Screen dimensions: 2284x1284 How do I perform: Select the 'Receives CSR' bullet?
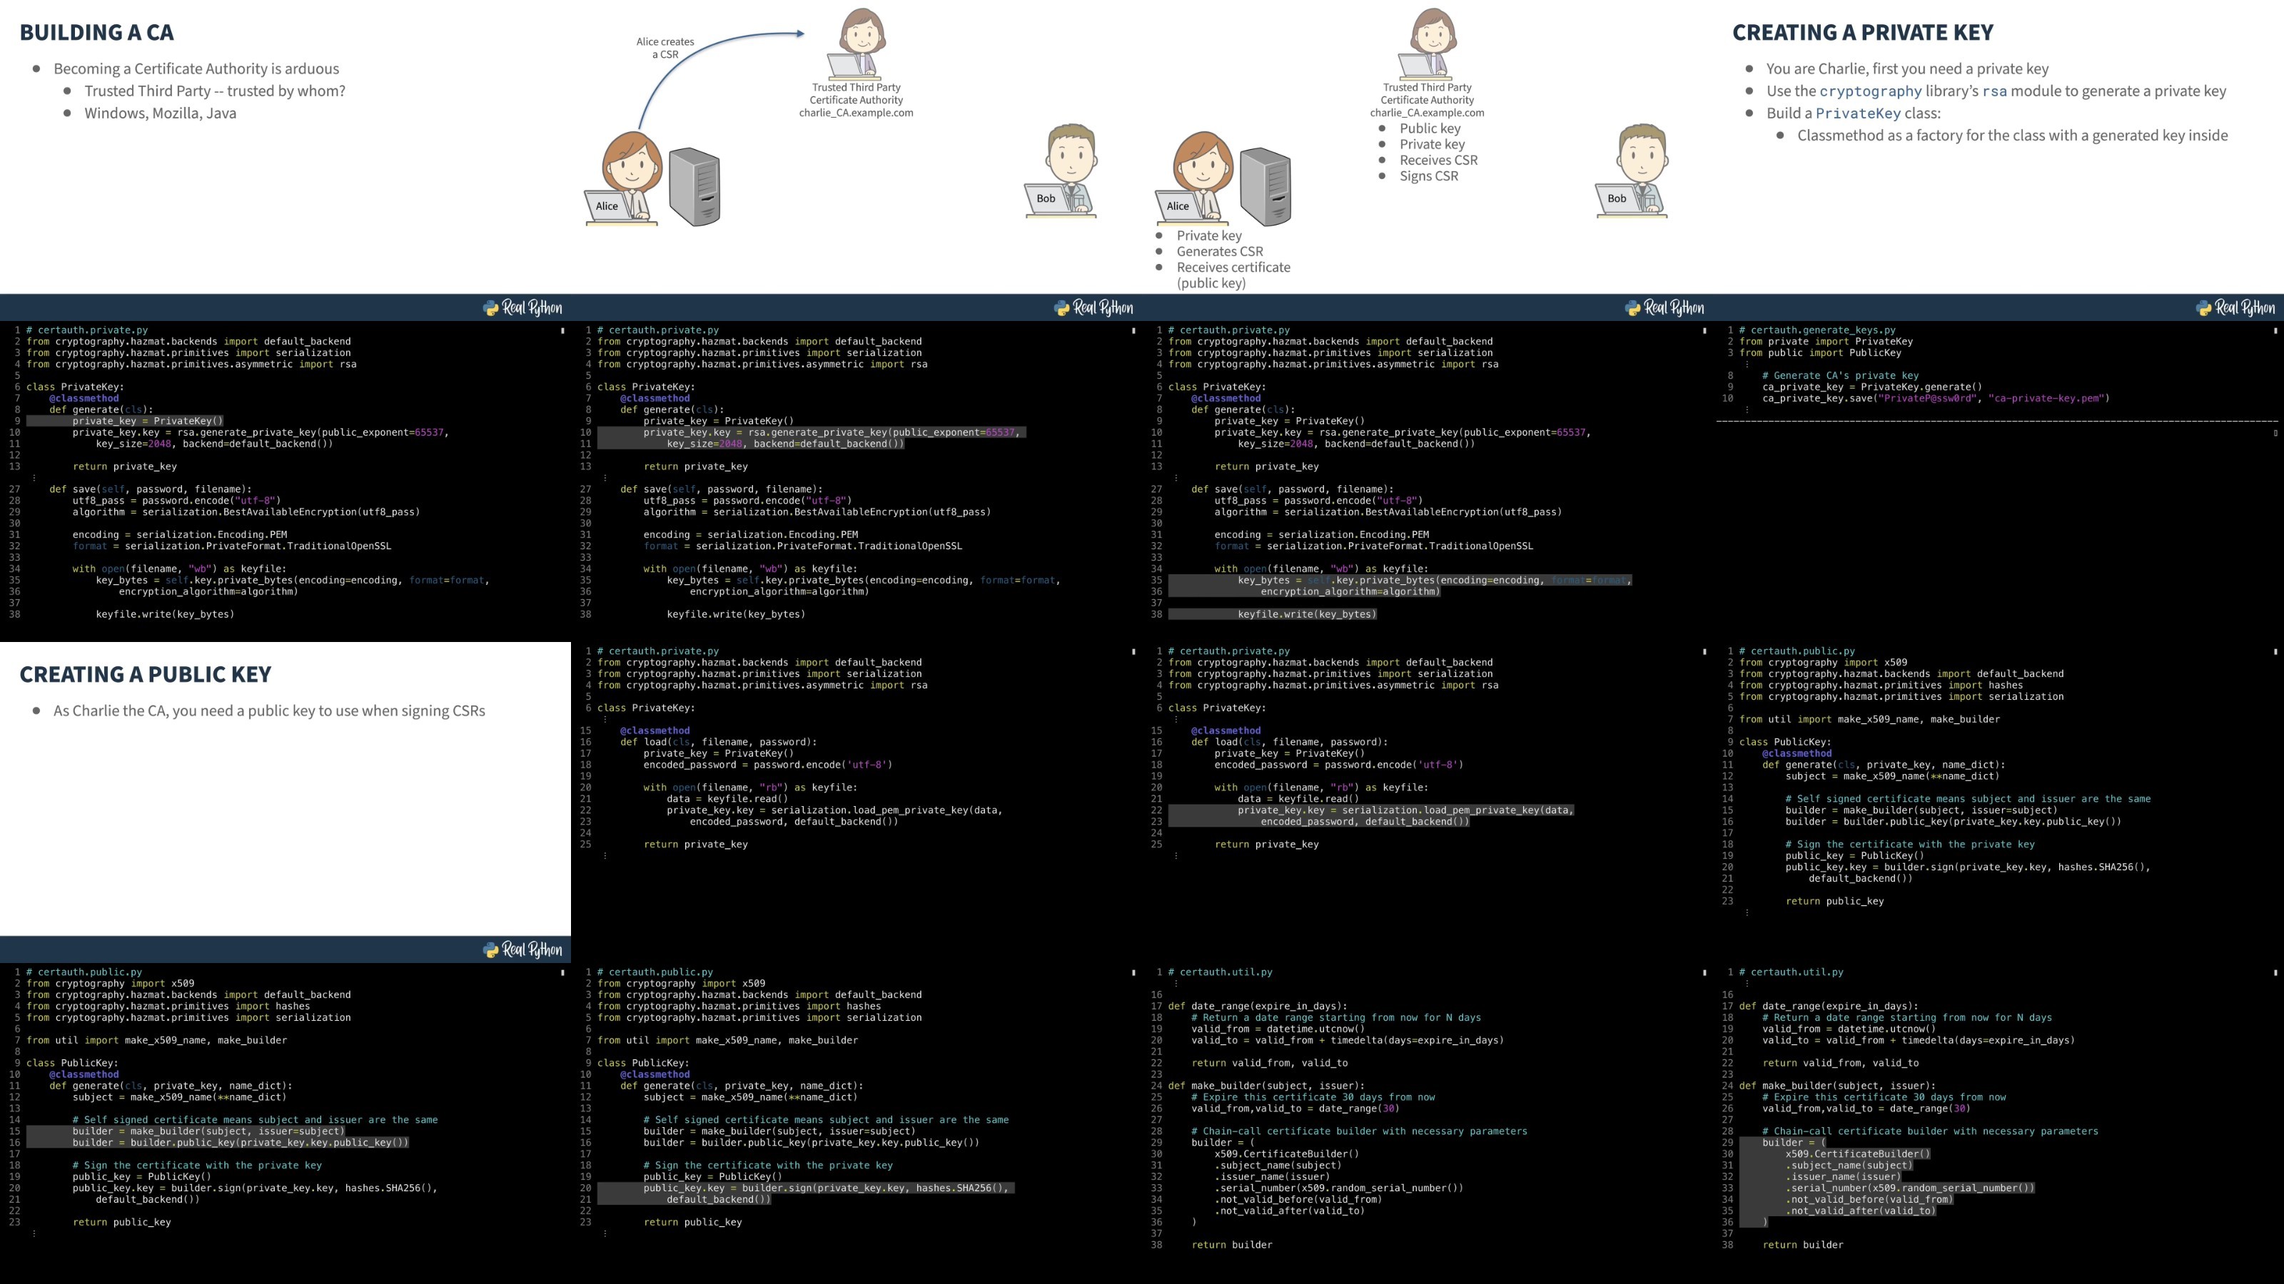click(x=1438, y=160)
